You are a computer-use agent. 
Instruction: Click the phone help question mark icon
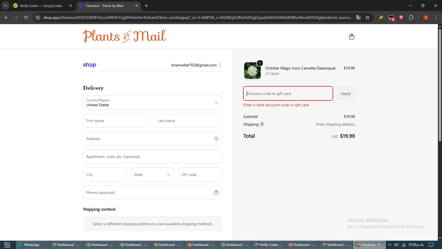[216, 193]
